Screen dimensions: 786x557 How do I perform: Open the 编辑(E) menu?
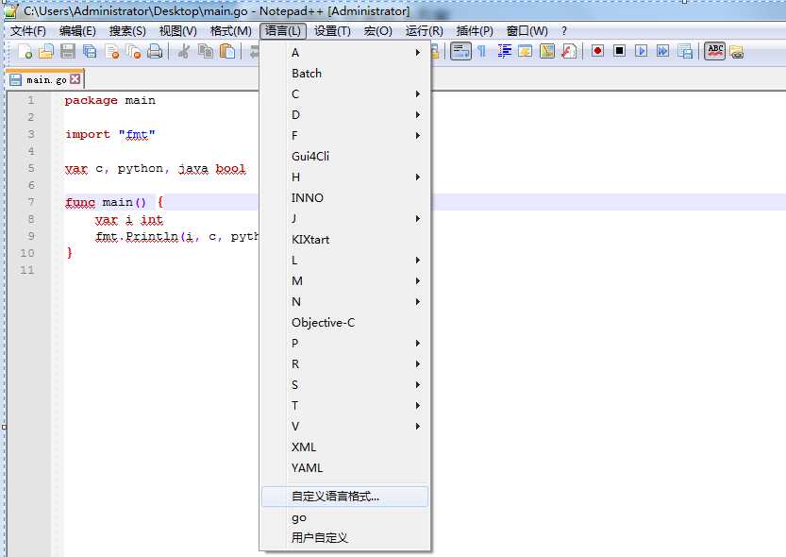point(77,31)
